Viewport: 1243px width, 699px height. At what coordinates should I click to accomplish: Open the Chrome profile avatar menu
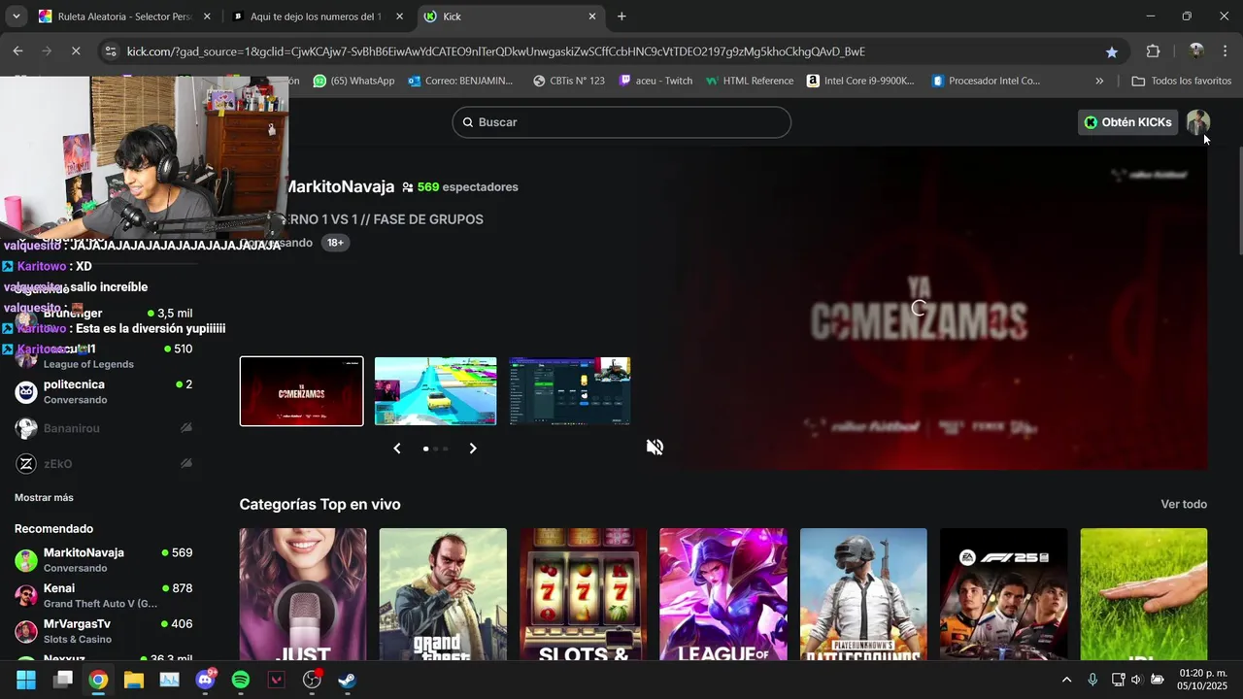click(x=1196, y=51)
